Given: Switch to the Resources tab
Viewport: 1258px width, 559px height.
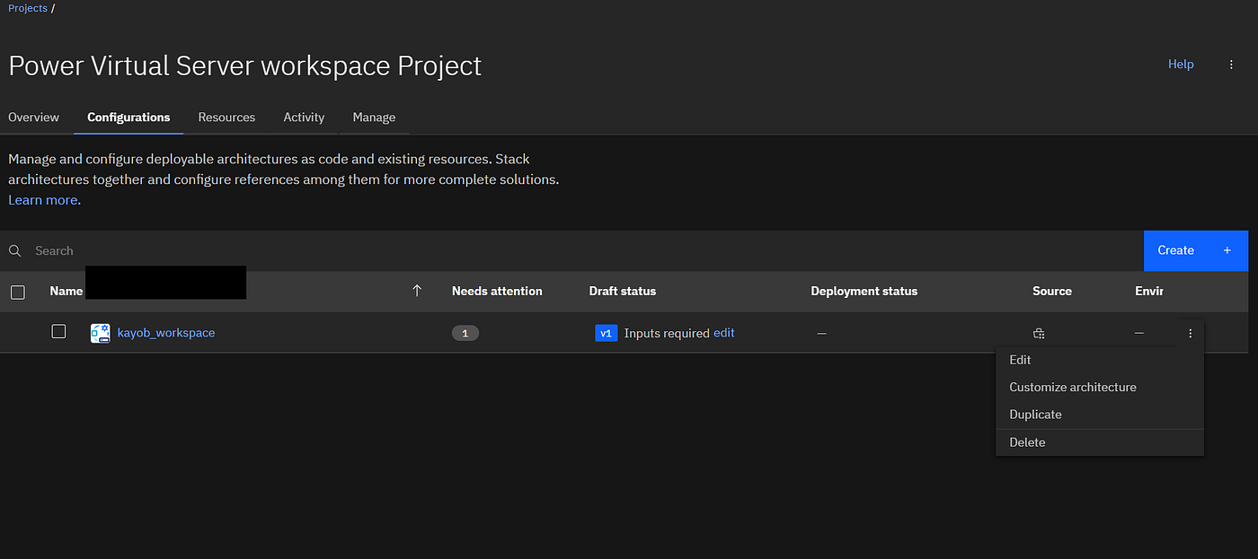Looking at the screenshot, I should 226,118.
